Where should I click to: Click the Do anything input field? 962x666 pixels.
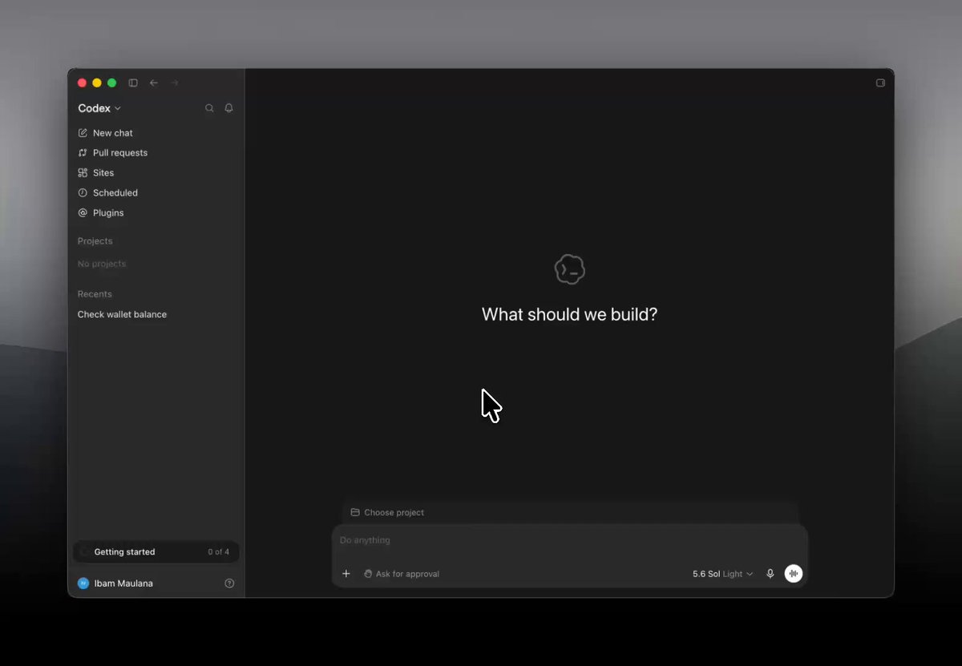(569, 540)
